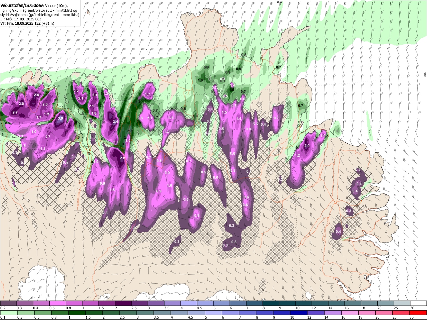The width and height of the screenshot is (427, 320).
Task: Select lower scale blue swatch between 7 and 8
Action: pos(247,312)
